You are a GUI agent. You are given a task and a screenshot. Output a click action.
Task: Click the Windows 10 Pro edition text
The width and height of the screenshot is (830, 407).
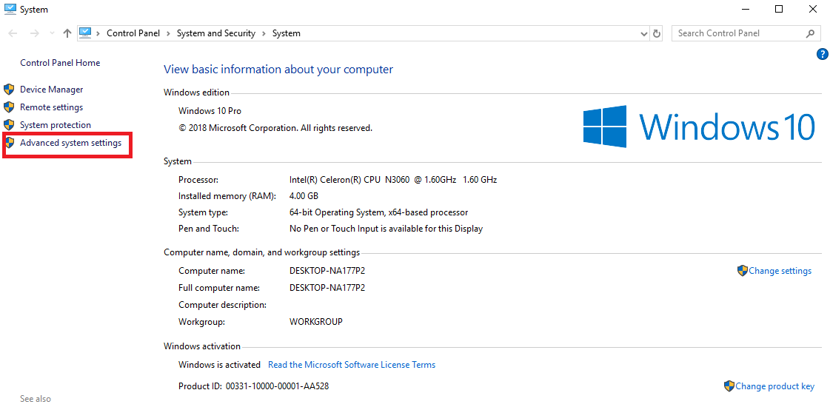[x=210, y=110]
